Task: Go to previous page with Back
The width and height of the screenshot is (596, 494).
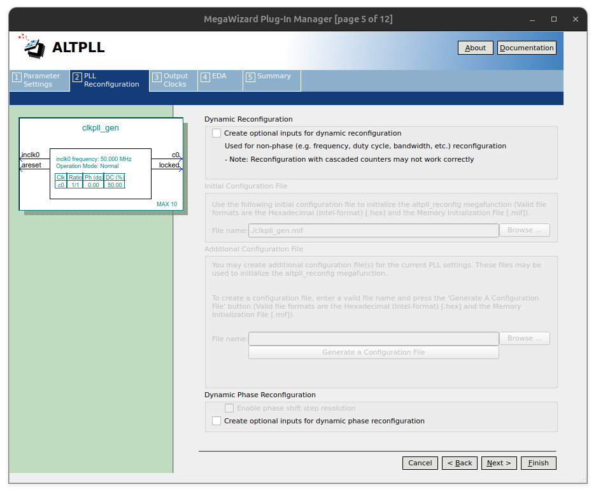Action: point(459,463)
